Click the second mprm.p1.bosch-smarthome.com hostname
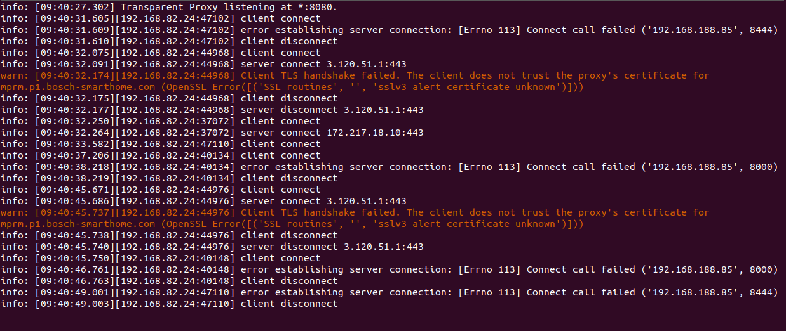This screenshot has height=331, width=786. 78,224
